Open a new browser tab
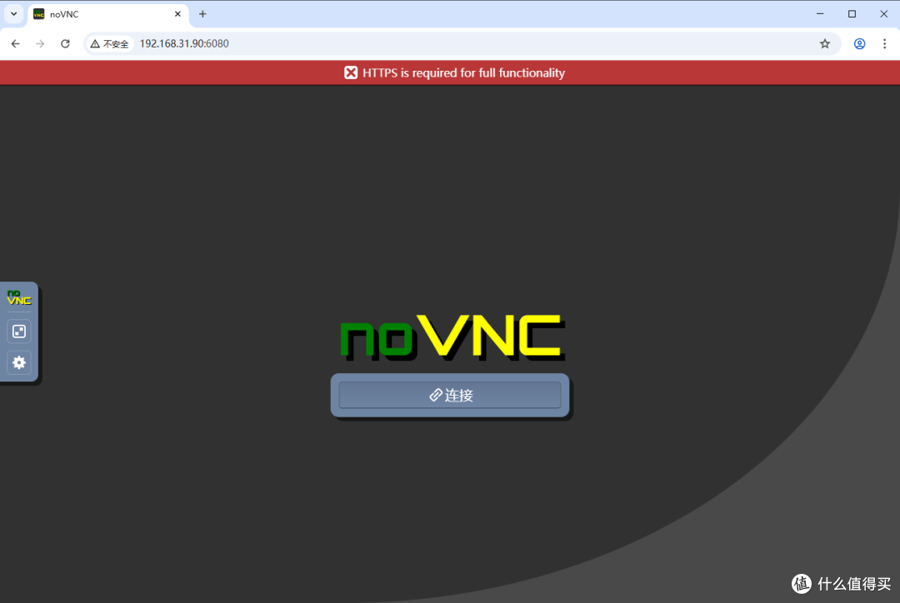 202,14
